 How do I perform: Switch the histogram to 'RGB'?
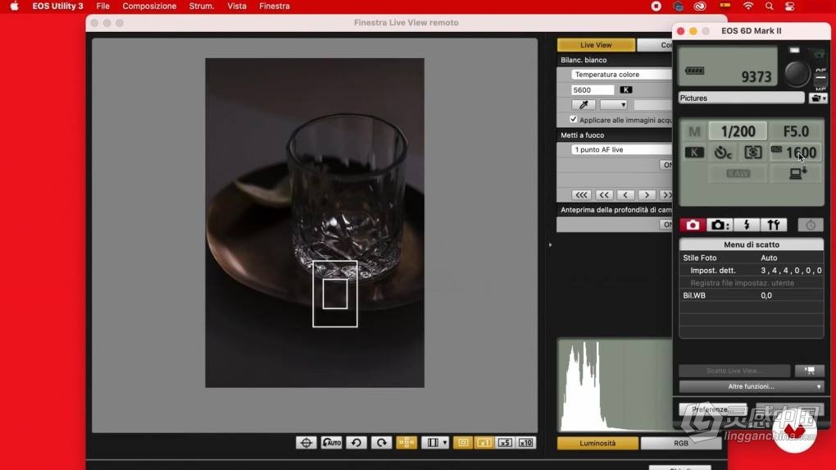tap(680, 443)
